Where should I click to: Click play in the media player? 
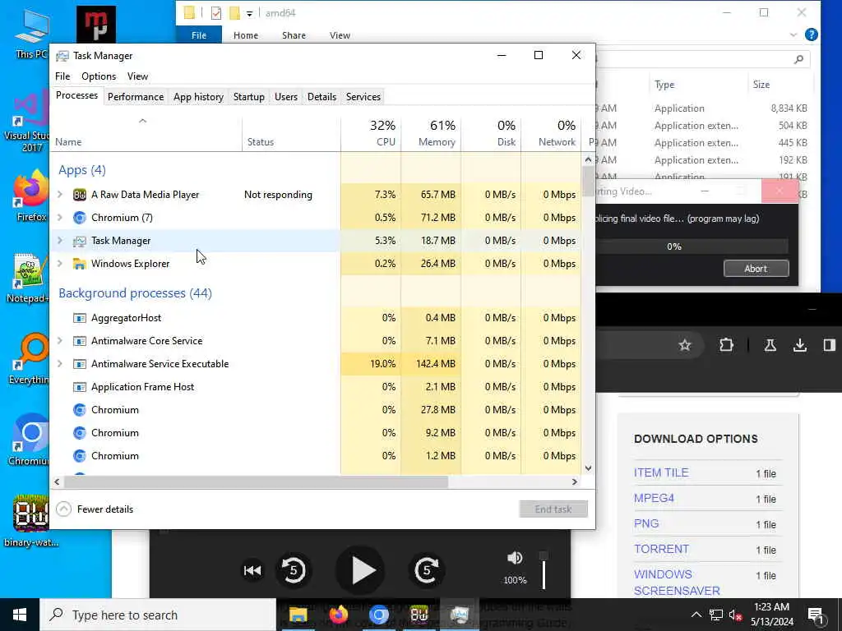pyautogui.click(x=361, y=570)
